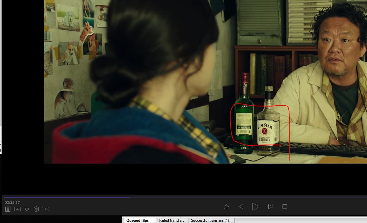367x223 pixels.
Task: Enable VR headset viewing mode
Action: click(x=27, y=209)
